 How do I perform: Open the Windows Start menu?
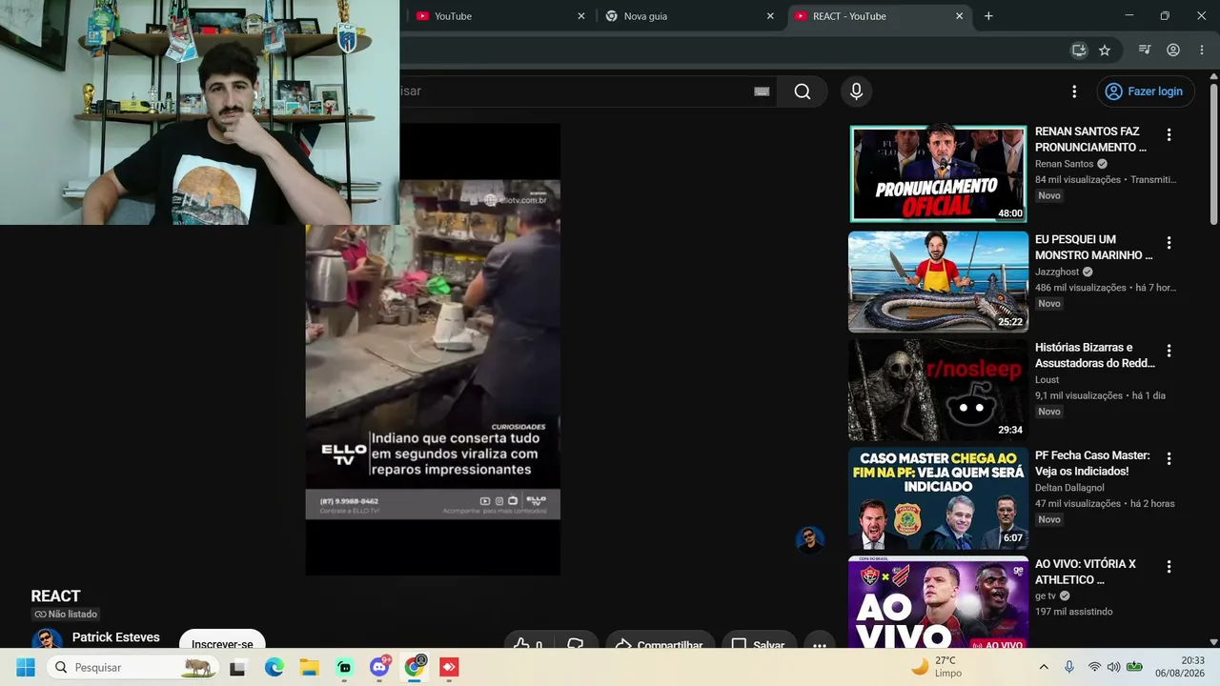point(26,667)
